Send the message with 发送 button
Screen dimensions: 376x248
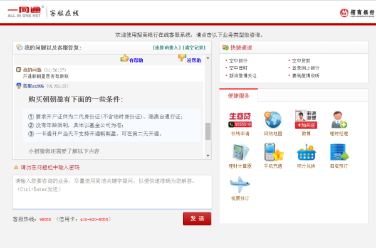197,219
